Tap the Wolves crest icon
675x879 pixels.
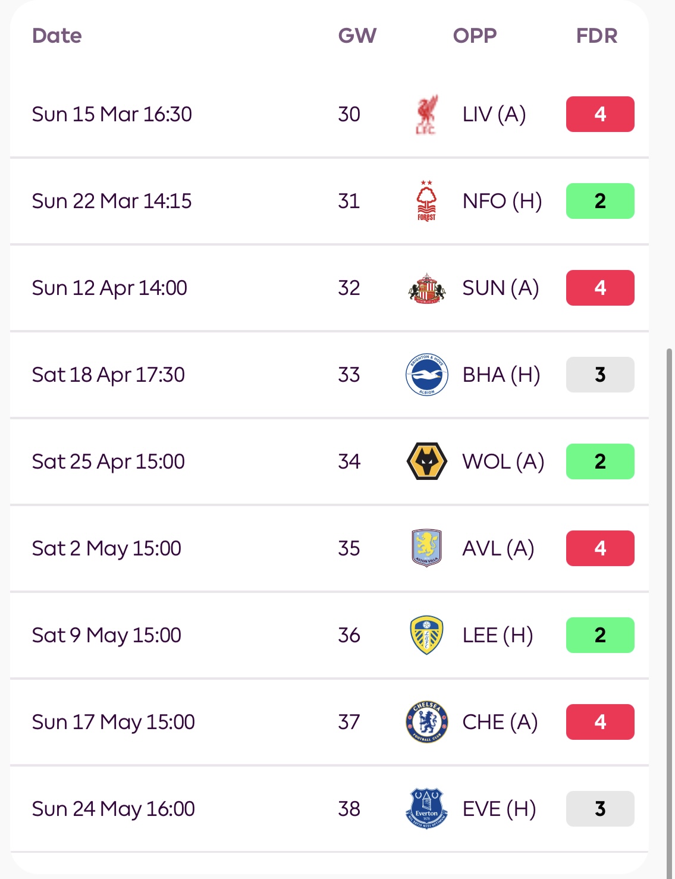tap(426, 462)
